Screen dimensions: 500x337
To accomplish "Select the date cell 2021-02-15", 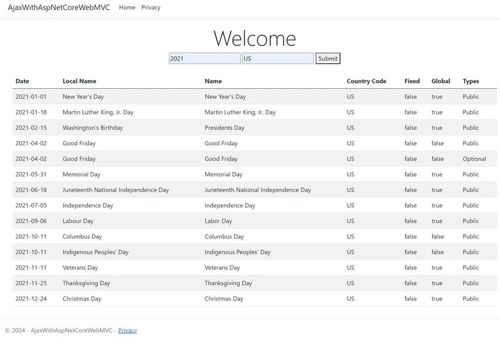I will [x=31, y=128].
